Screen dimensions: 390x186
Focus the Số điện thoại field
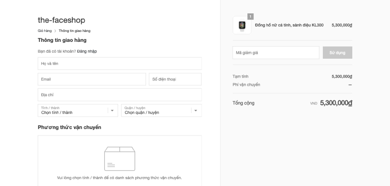[175, 79]
